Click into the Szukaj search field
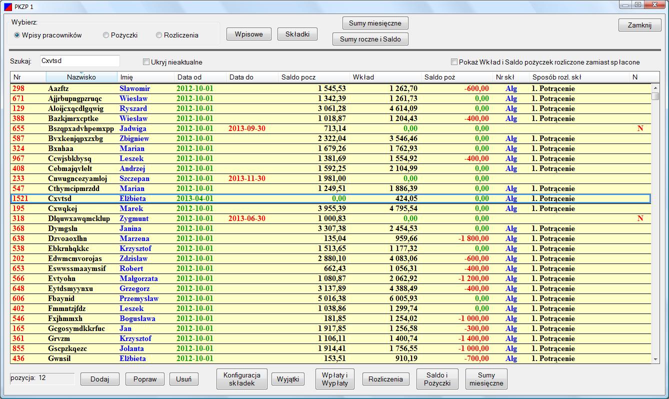 click(x=79, y=61)
